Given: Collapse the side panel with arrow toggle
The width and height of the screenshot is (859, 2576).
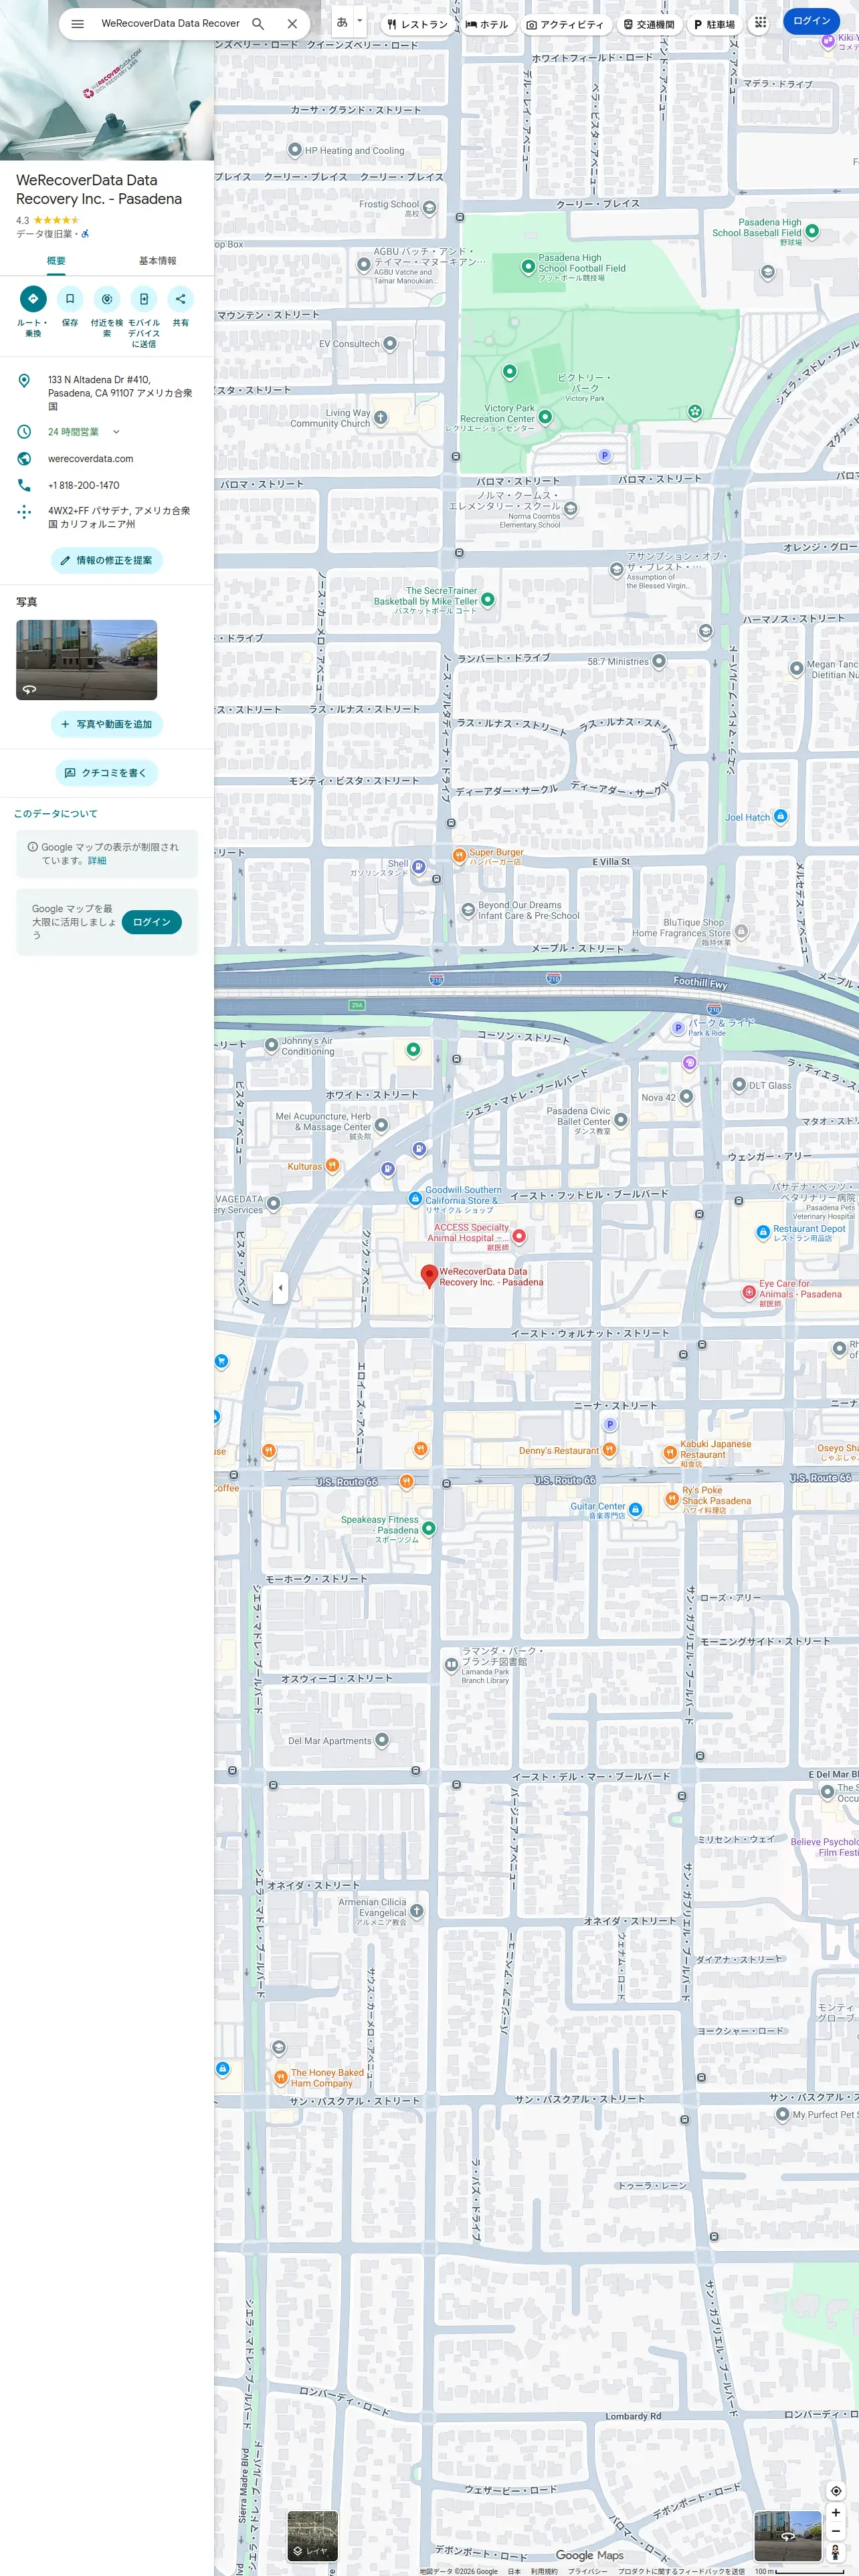Looking at the screenshot, I should (x=280, y=1288).
